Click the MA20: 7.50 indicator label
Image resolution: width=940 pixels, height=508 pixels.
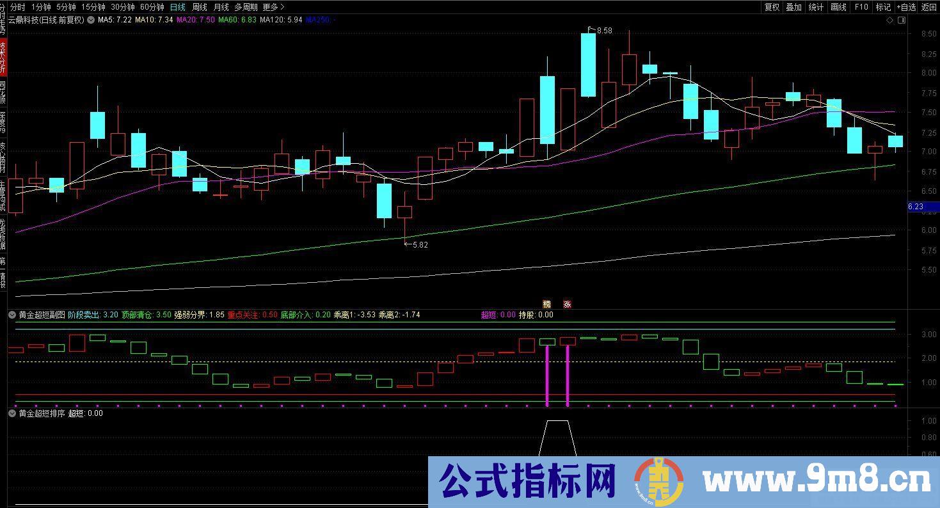pos(196,20)
